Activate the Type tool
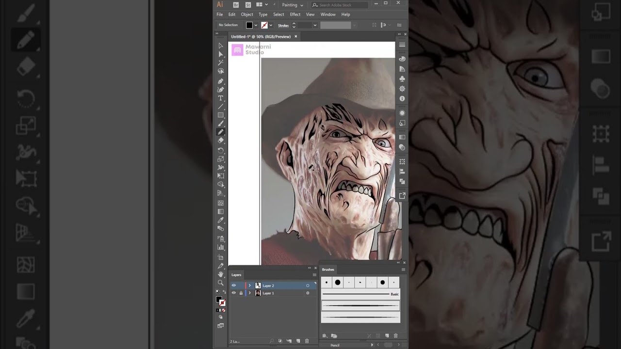 221,98
